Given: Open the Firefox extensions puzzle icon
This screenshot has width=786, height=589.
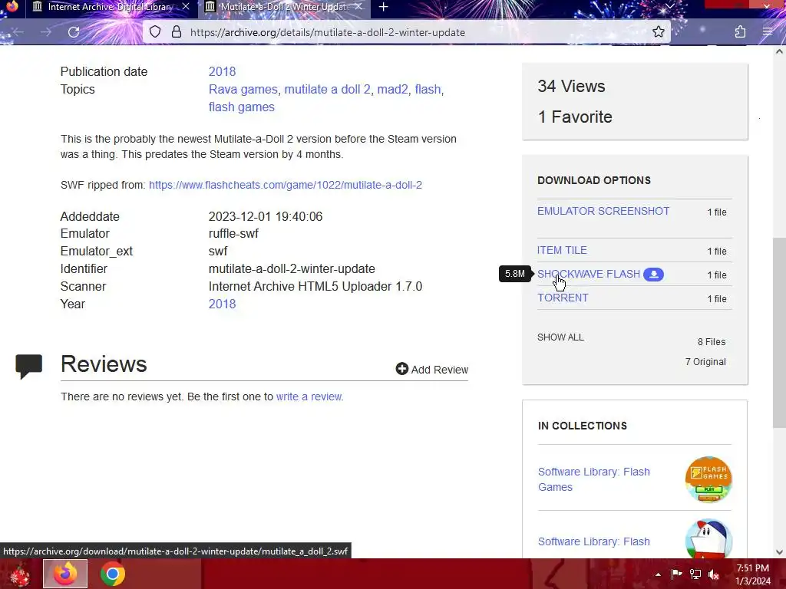Looking at the screenshot, I should (740, 32).
